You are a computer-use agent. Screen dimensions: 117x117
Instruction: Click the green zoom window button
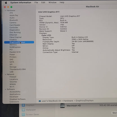11,7
